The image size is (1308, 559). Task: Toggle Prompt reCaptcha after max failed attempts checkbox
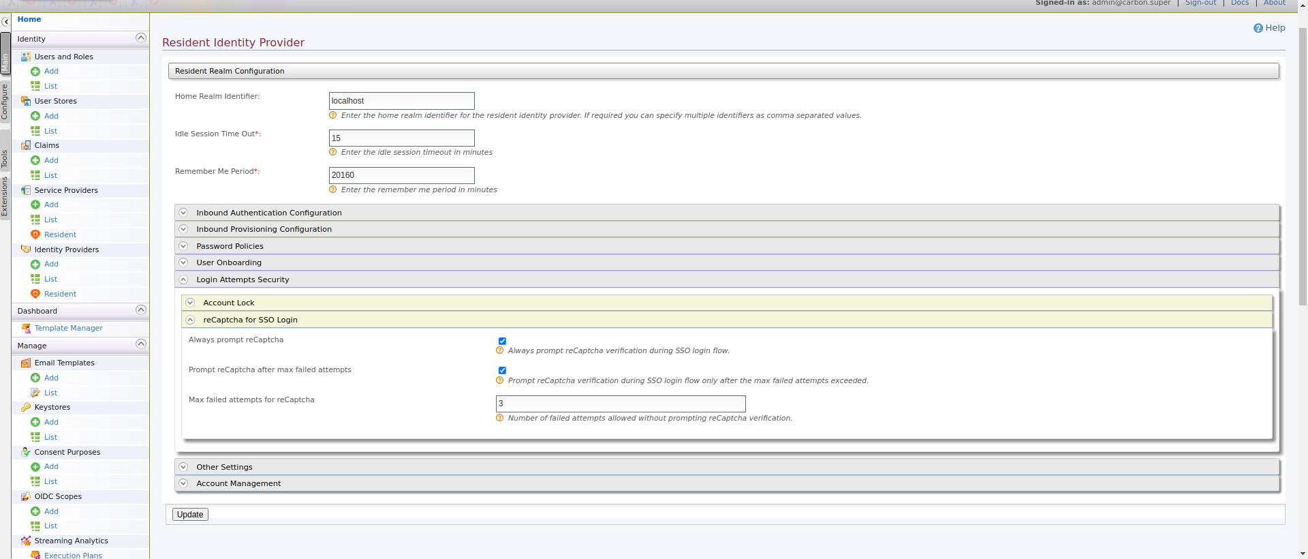502,371
